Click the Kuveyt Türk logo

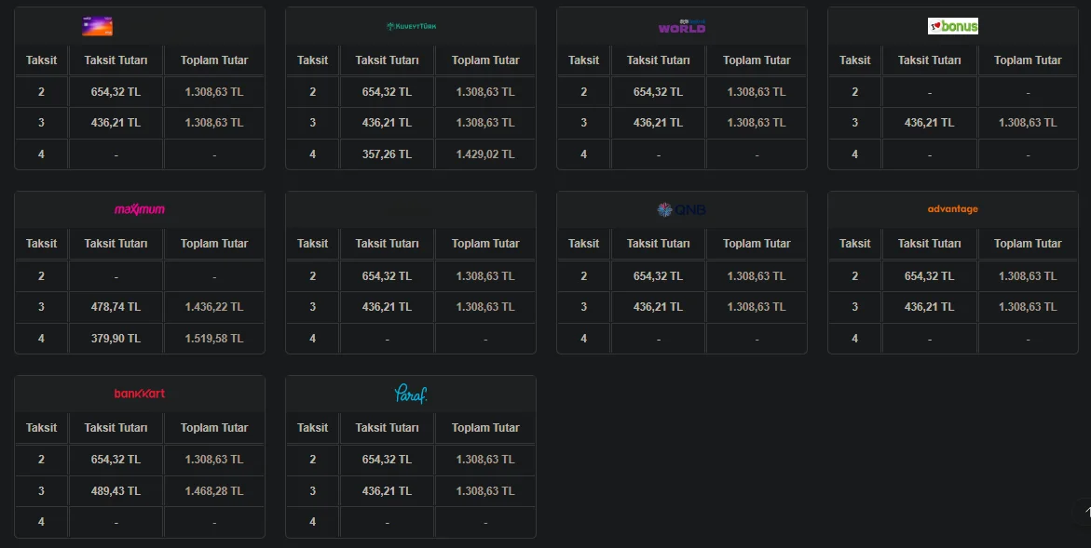pos(411,26)
